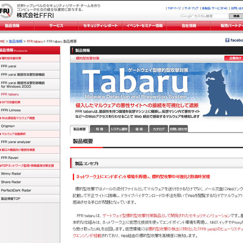Click the 製品情報 breadcrumb link
Screen dimensions: 243x243
coord(16,42)
